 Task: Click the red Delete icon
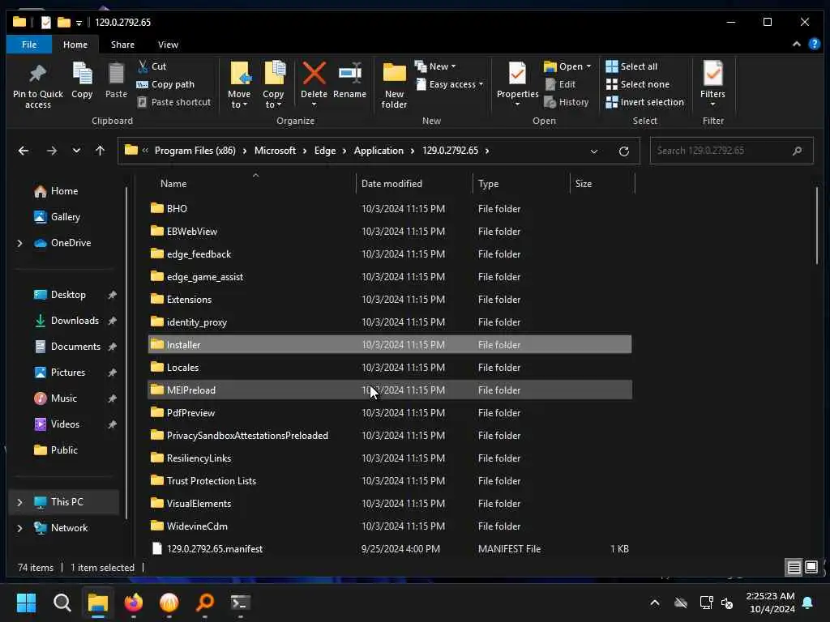pyautogui.click(x=314, y=75)
